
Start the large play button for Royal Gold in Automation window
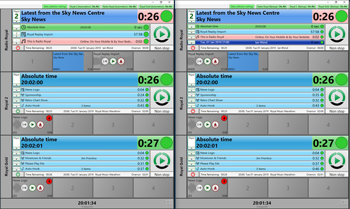162,161
